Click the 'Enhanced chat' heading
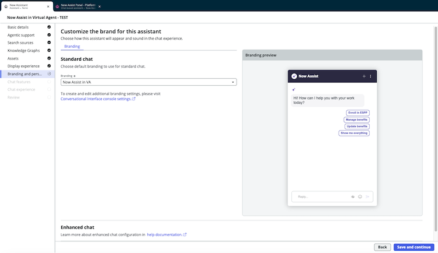This screenshot has width=438, height=253. [77, 227]
